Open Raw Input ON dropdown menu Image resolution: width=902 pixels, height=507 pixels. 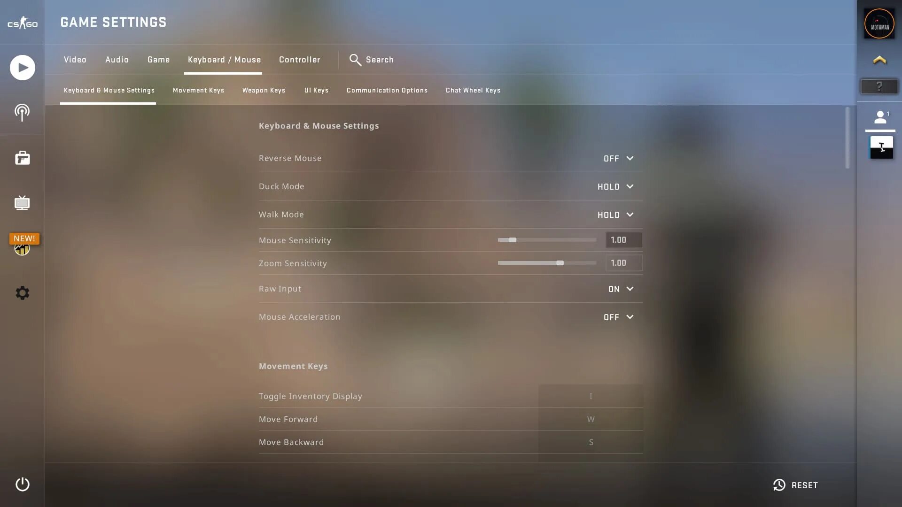click(x=620, y=289)
